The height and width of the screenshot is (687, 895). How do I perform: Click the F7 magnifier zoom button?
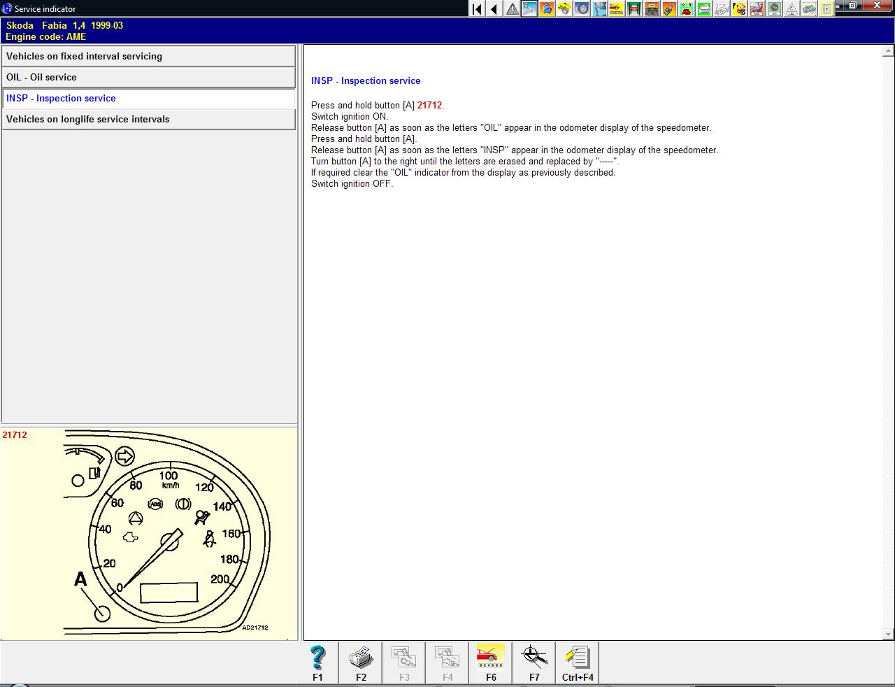pyautogui.click(x=534, y=663)
